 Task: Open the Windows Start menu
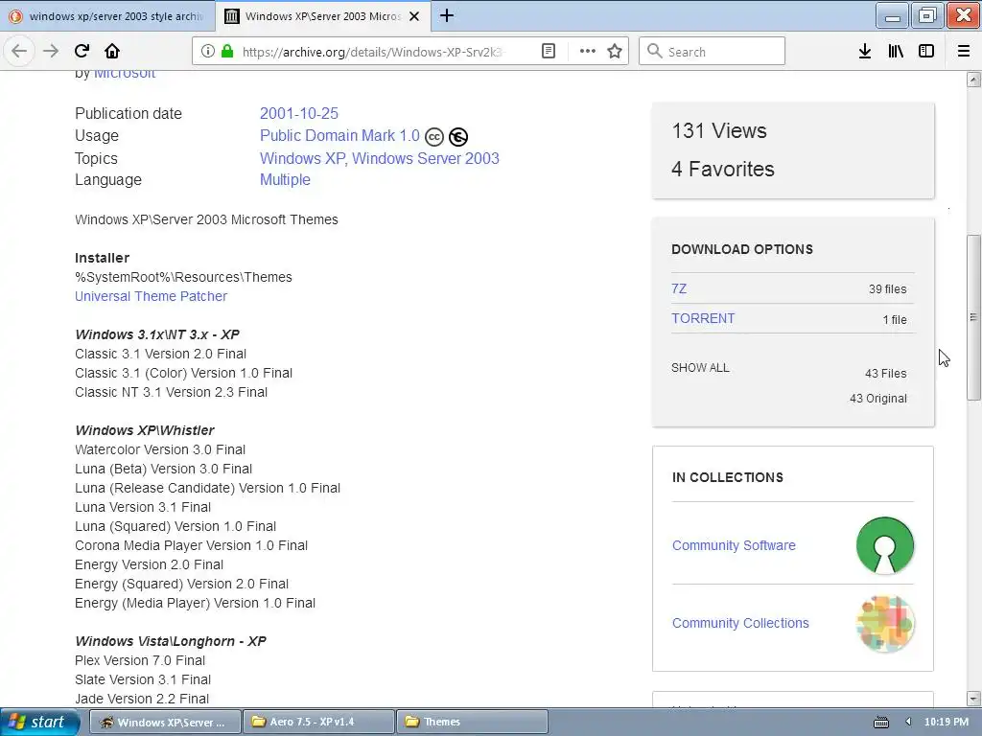coord(40,722)
